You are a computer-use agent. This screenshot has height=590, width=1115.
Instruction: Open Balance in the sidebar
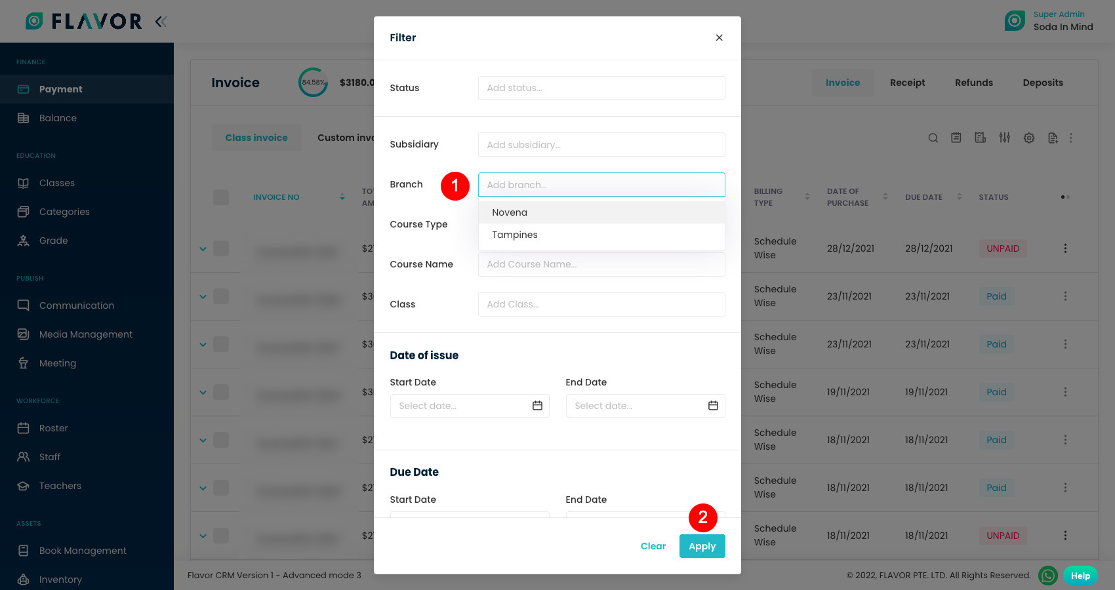(87, 118)
